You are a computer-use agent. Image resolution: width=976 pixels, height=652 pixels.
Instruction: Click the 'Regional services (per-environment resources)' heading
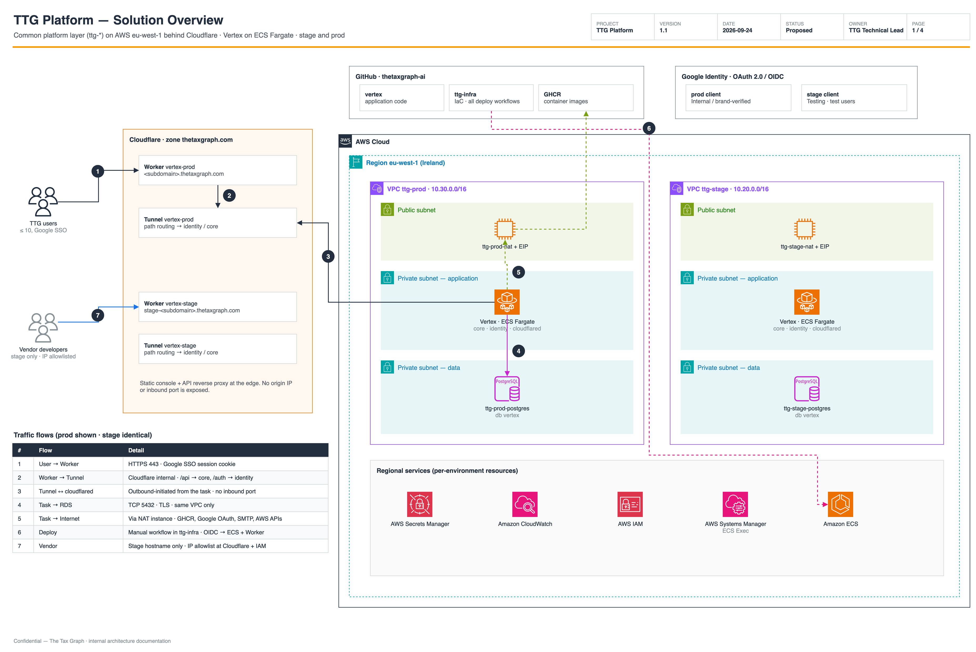coord(447,471)
